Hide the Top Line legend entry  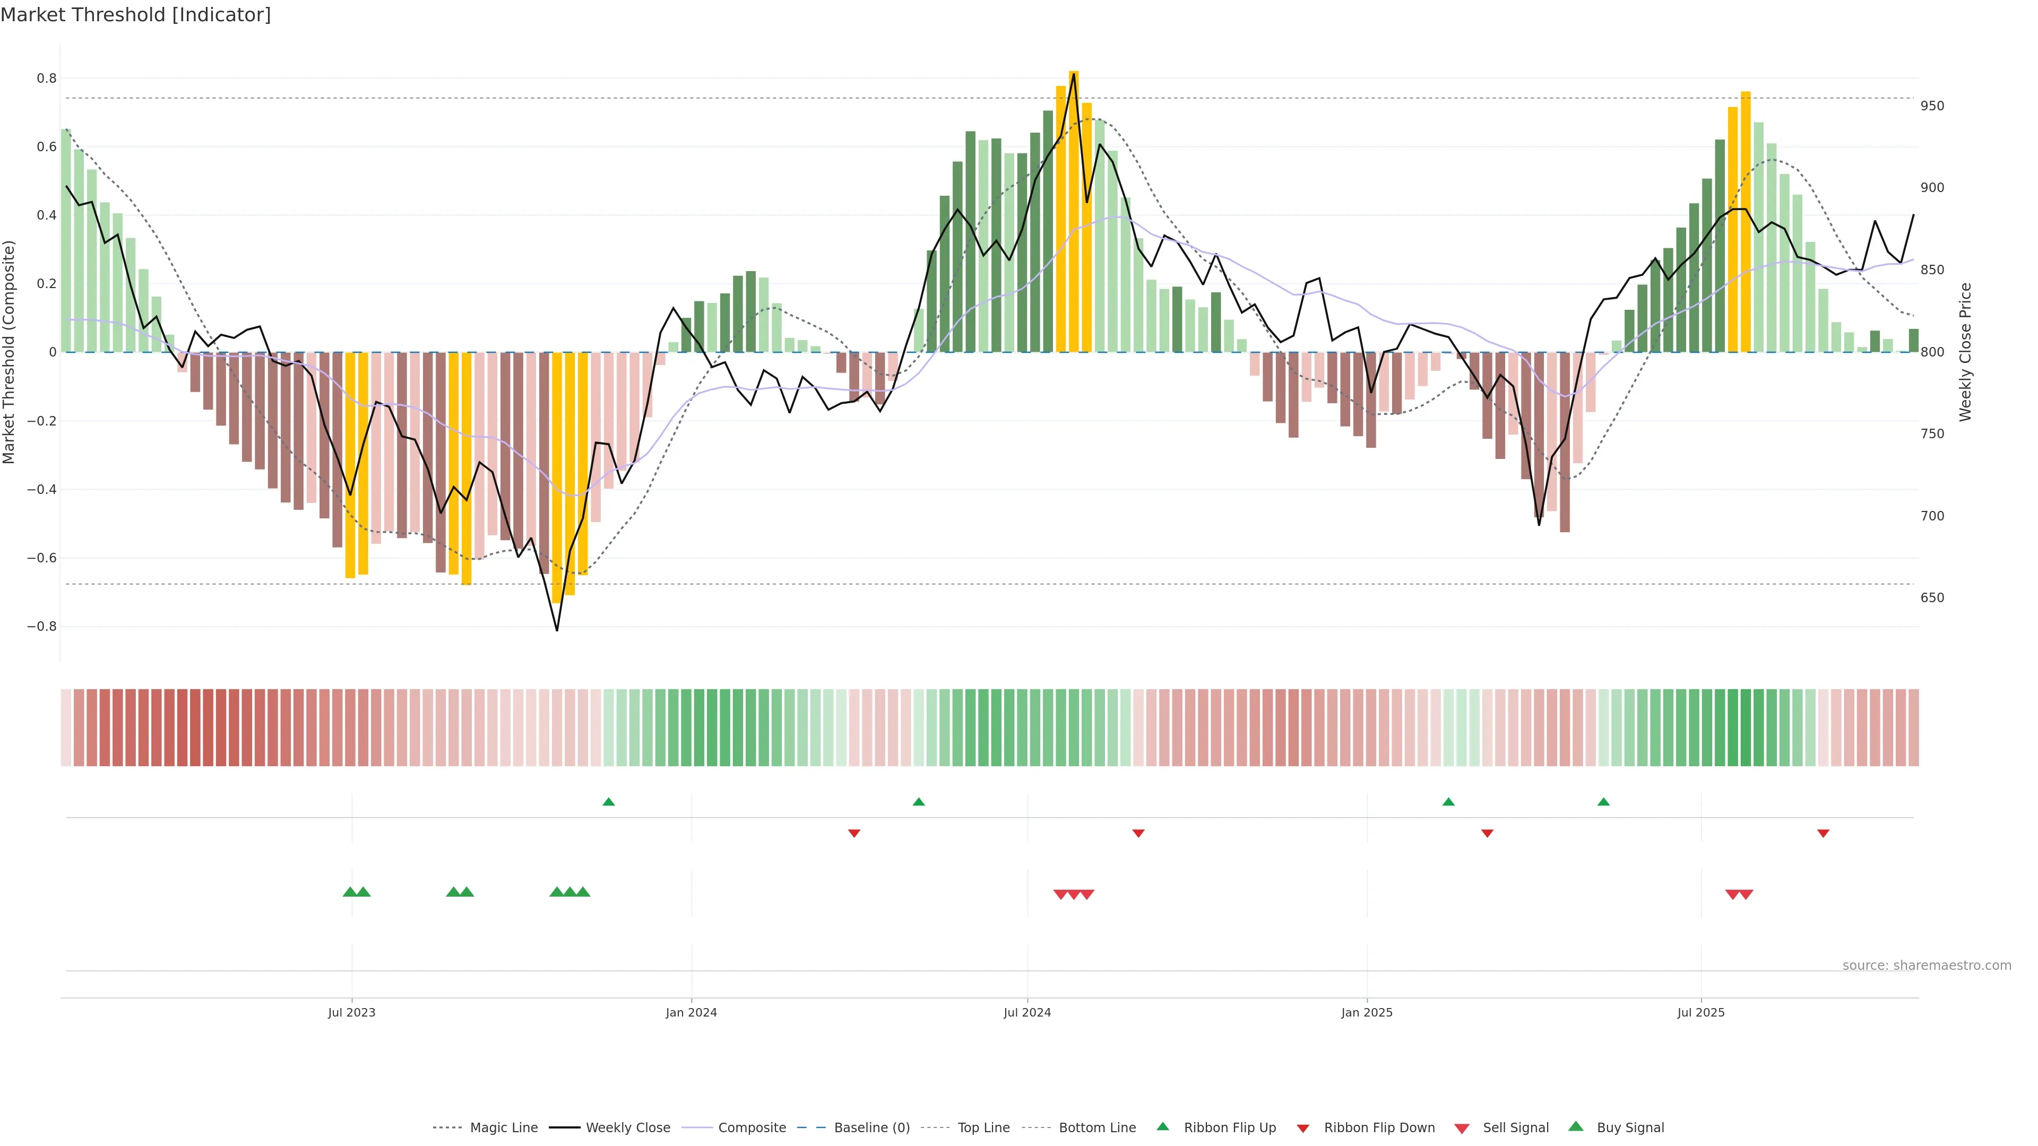tap(983, 1128)
